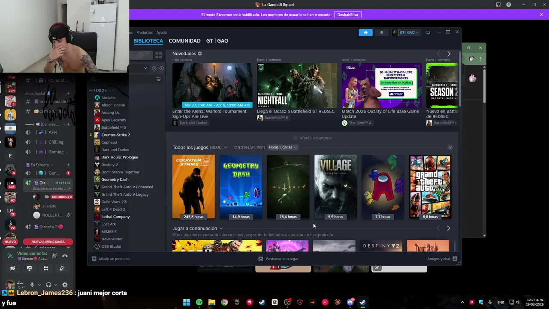This screenshot has width=549, height=309.
Task: Collapse 'Todos los juegos' shelf chevron
Action: click(x=450, y=147)
